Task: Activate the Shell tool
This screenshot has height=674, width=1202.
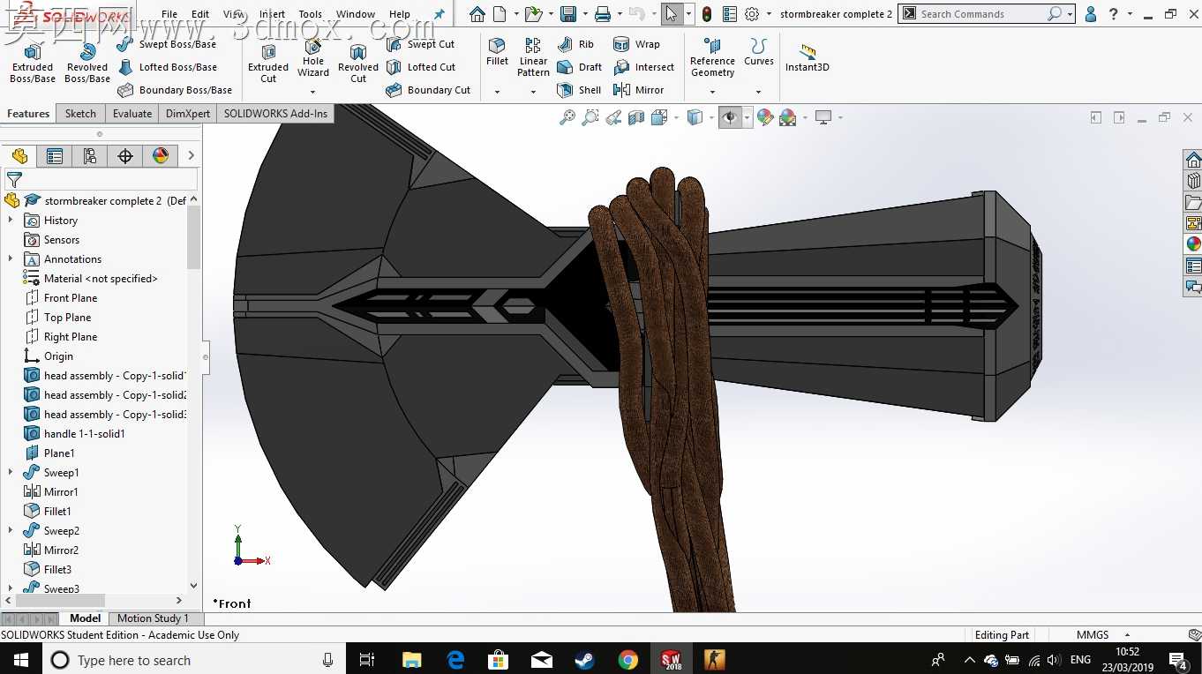Action: [579, 90]
